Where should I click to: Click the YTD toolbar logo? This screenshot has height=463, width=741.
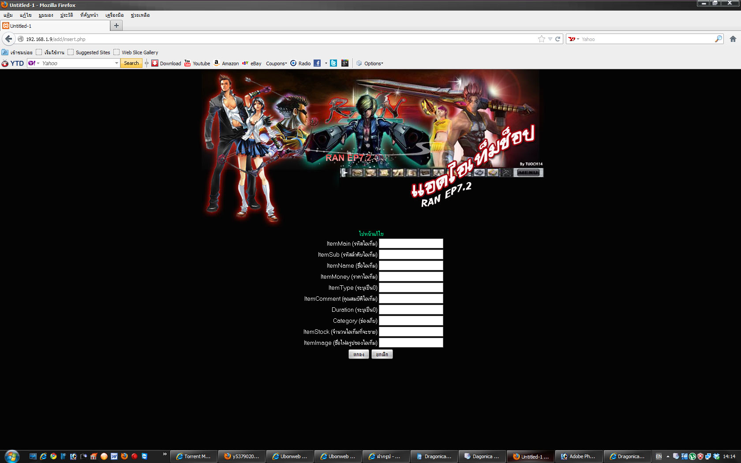click(13, 63)
